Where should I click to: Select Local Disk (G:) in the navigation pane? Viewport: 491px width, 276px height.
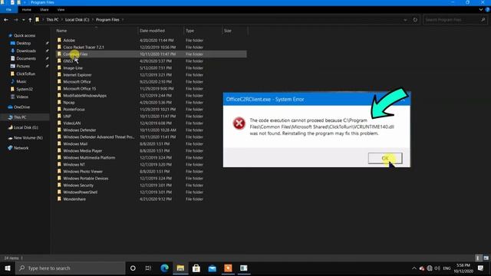click(x=25, y=128)
